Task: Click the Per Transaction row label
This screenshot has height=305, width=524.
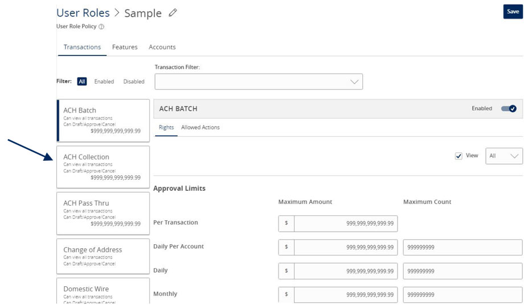Action: tap(175, 222)
